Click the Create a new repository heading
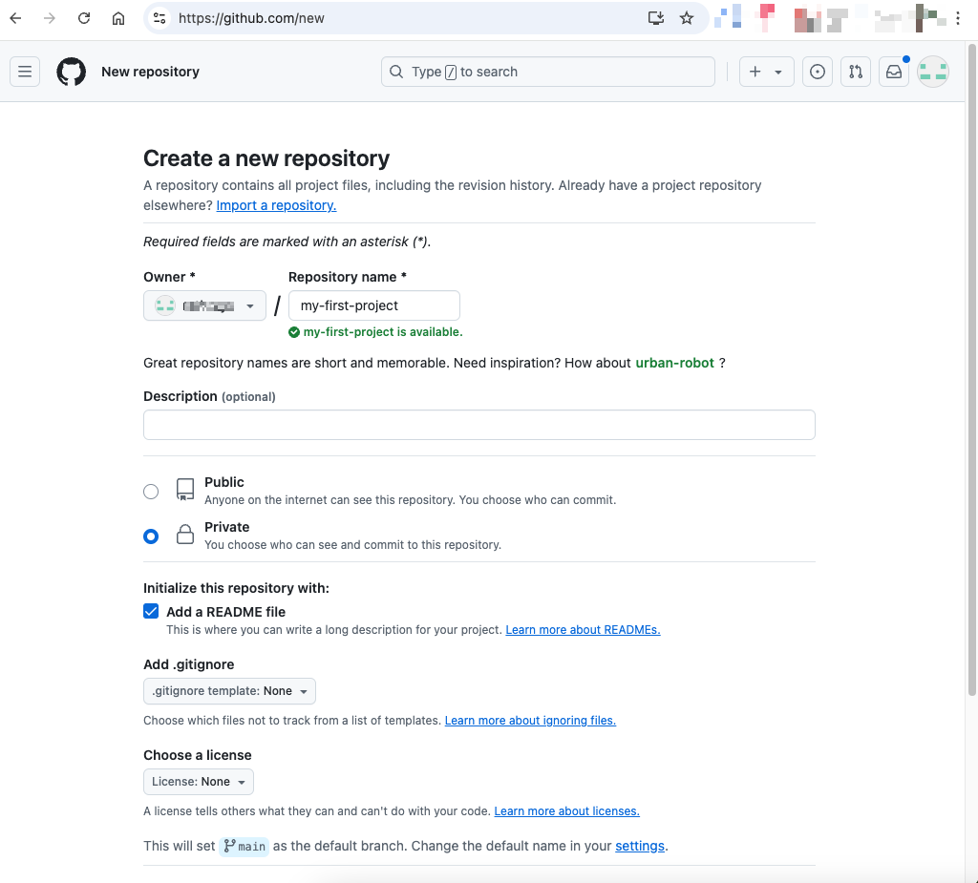This screenshot has width=978, height=883. point(266,158)
